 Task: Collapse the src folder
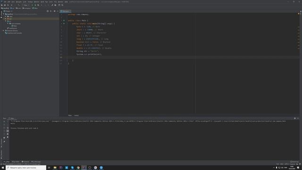(6, 21)
